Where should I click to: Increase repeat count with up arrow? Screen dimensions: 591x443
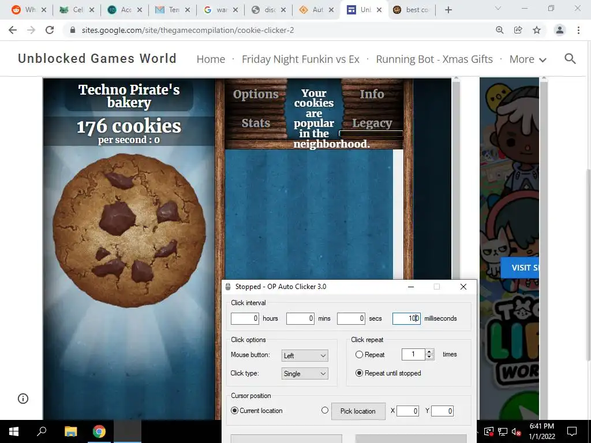(x=429, y=352)
